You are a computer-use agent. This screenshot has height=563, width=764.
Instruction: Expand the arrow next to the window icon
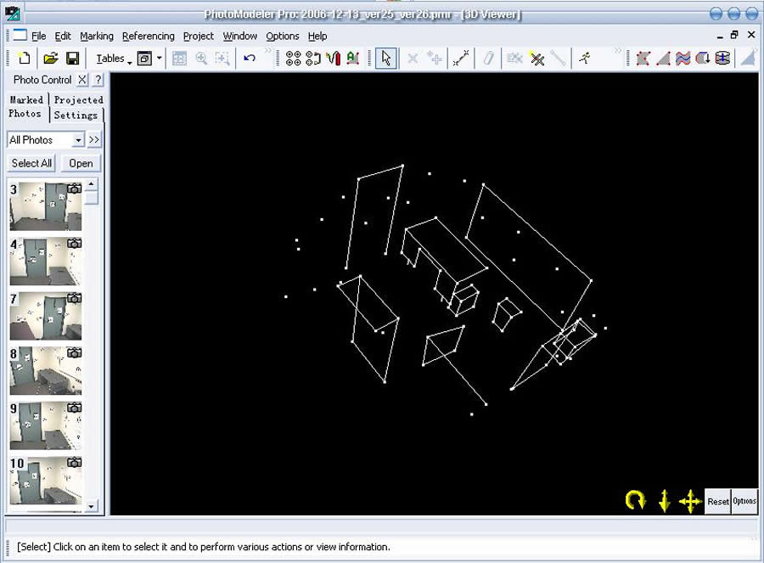pyautogui.click(x=159, y=59)
